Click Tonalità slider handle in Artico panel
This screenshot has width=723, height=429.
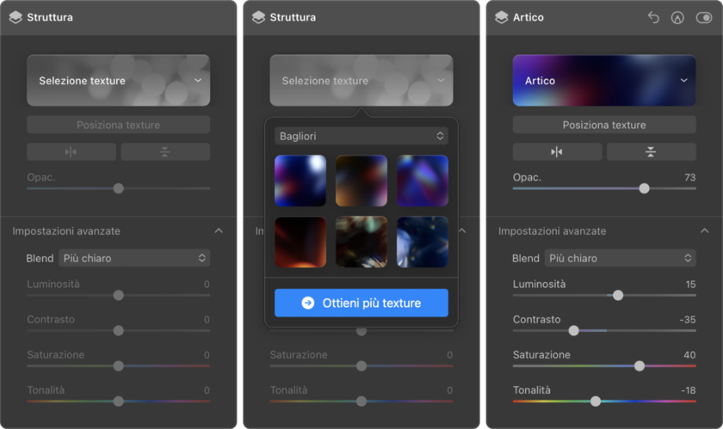[x=596, y=401]
